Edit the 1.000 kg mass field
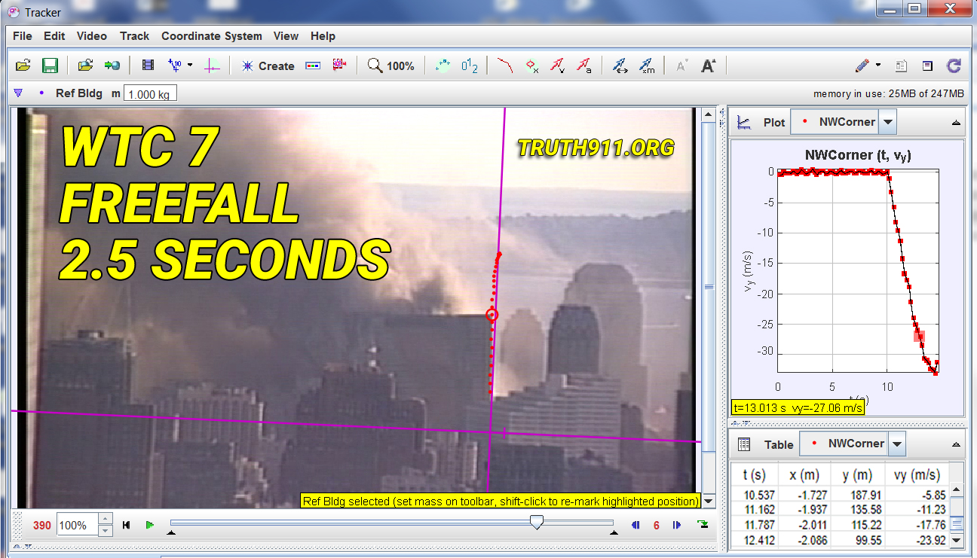Viewport: 977px width, 558px height. coord(149,93)
